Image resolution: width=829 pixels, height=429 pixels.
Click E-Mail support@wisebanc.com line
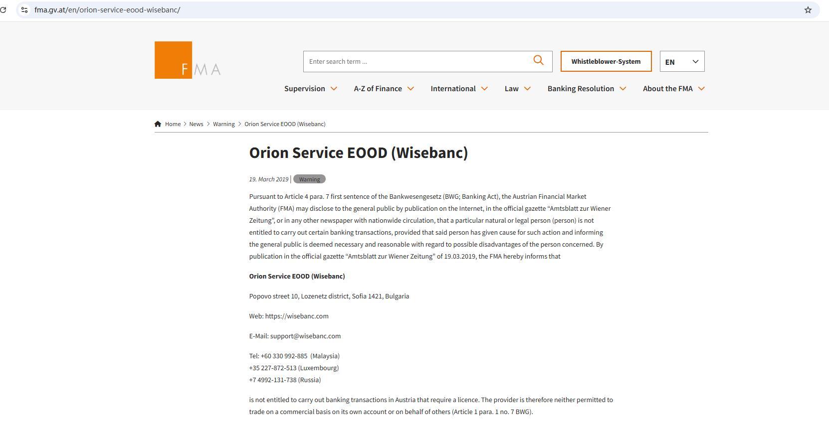coord(295,336)
